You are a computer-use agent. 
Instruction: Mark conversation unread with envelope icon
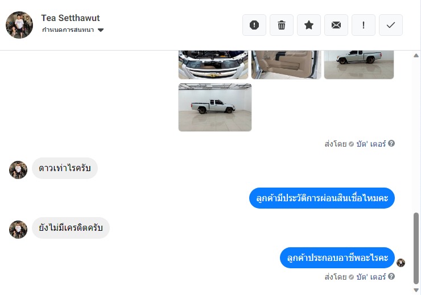click(336, 25)
